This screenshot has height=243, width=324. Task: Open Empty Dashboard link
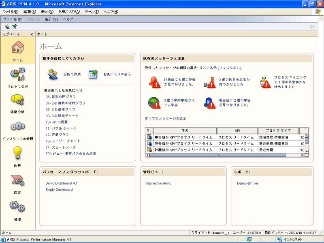pyautogui.click(x=59, y=190)
